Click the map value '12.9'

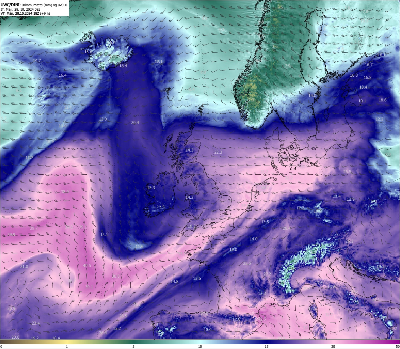(x=351, y=199)
